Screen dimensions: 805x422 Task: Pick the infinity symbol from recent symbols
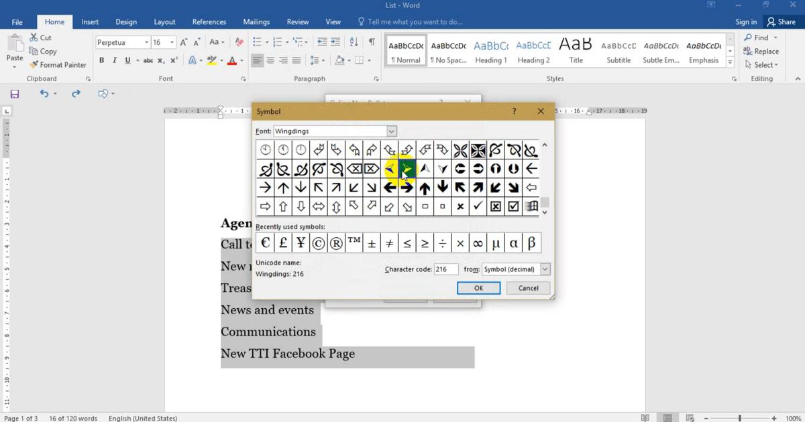coord(478,243)
